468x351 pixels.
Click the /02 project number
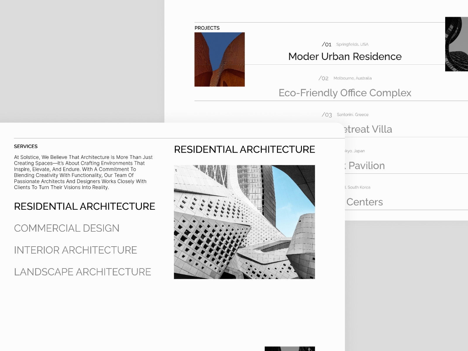pos(324,78)
